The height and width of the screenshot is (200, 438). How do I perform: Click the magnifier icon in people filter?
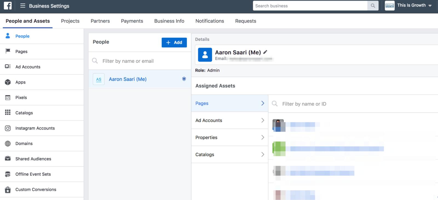(95, 61)
